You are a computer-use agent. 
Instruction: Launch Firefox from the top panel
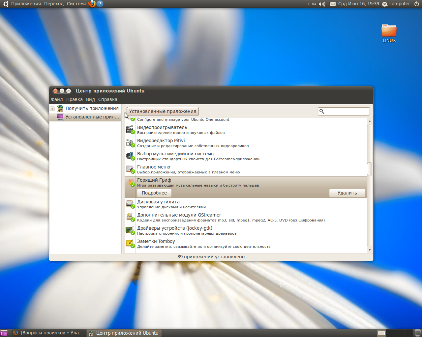(92, 4)
